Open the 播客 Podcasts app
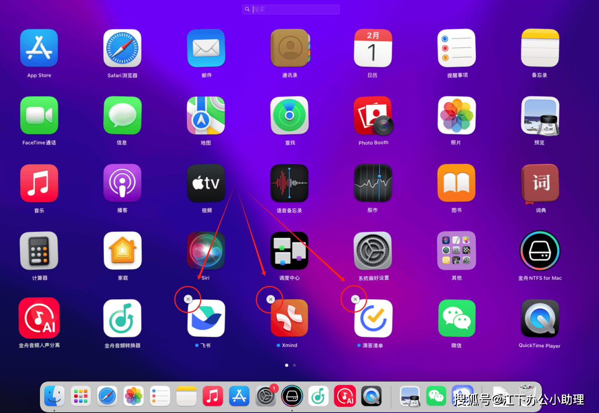Image resolution: width=599 pixels, height=413 pixels. point(122,183)
